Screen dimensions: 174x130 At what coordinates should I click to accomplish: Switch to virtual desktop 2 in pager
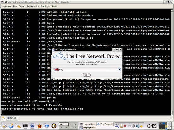[66, 124]
